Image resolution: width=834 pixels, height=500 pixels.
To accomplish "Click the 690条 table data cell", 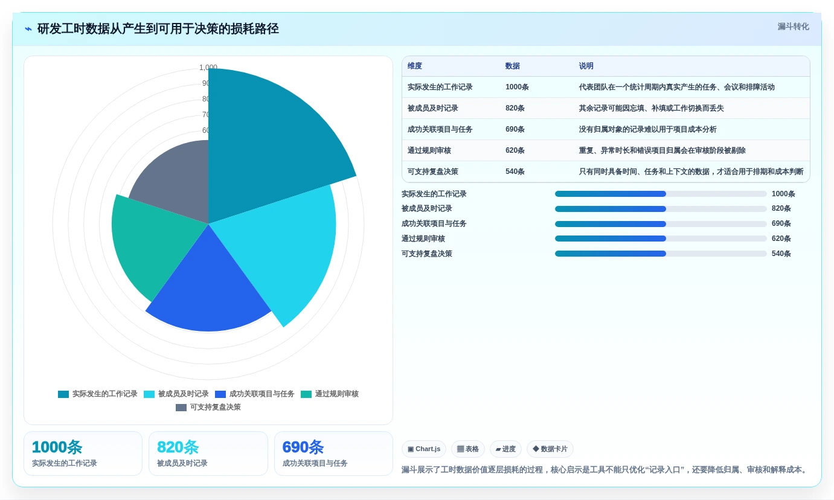I will pos(515,129).
